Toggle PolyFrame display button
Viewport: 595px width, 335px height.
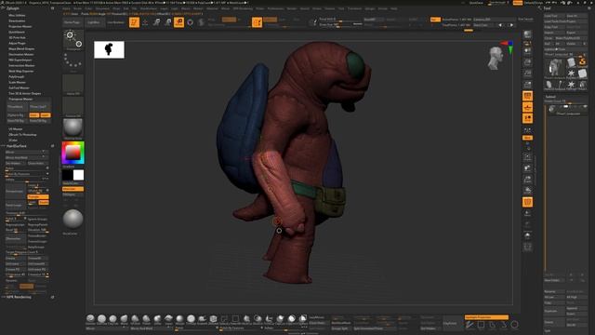[527, 202]
